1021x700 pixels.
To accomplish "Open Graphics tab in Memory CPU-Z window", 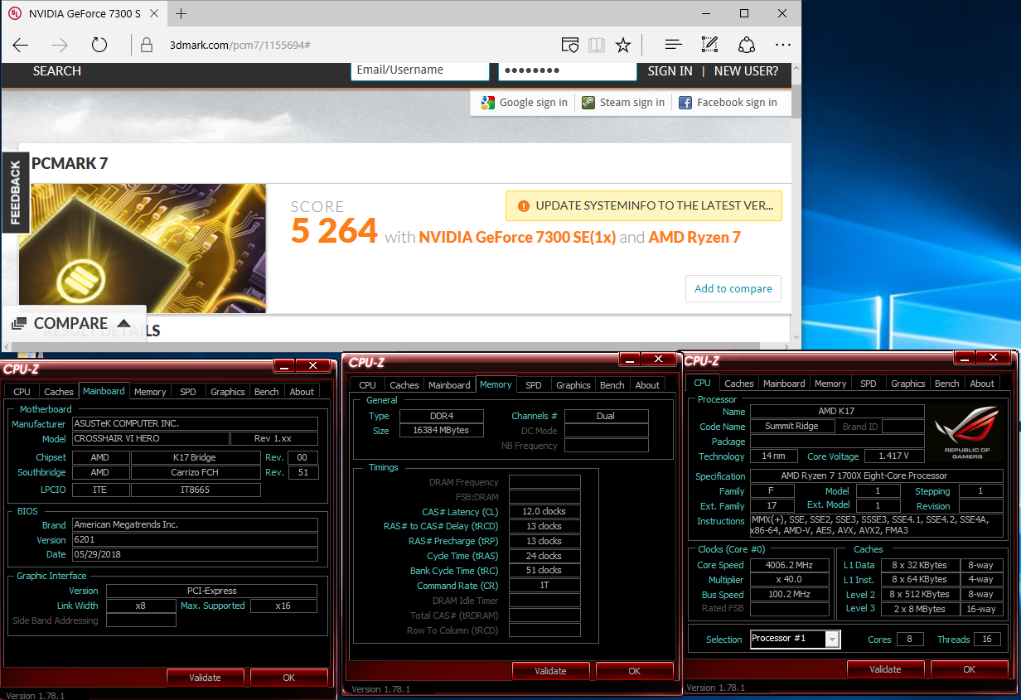I will click(x=573, y=385).
